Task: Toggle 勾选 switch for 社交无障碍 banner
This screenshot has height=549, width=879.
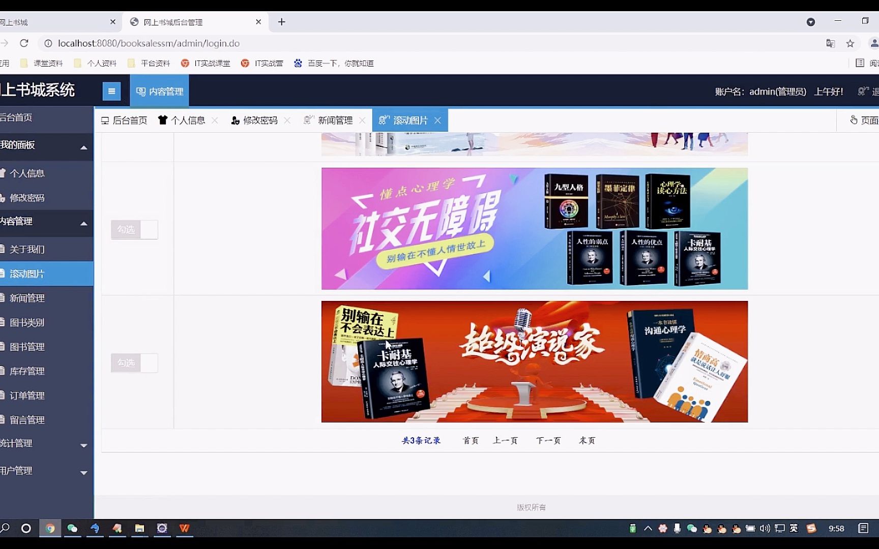Action: [134, 230]
